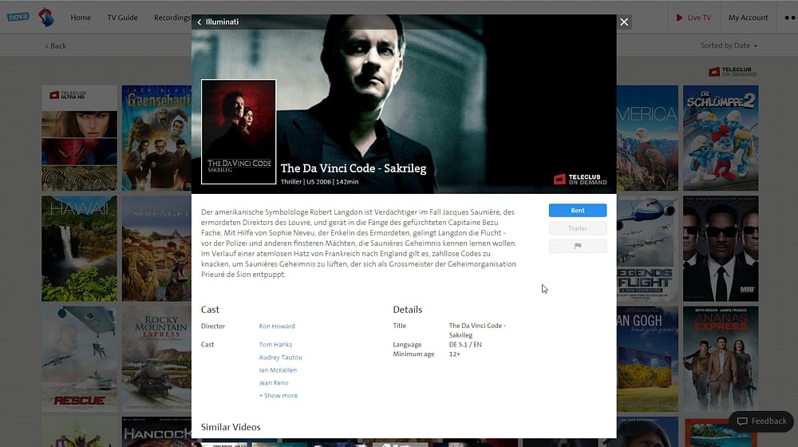Viewport: 798px width, 447px height.
Task: Open the Recordings menu item
Action: pyautogui.click(x=172, y=18)
